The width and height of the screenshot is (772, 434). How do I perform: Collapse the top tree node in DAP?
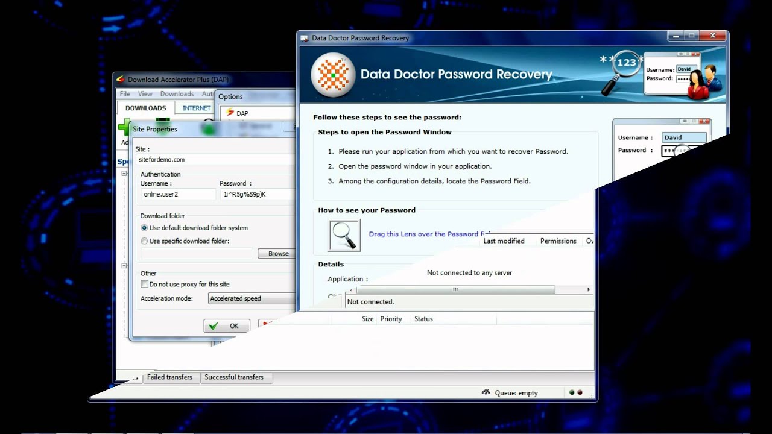[x=124, y=174]
